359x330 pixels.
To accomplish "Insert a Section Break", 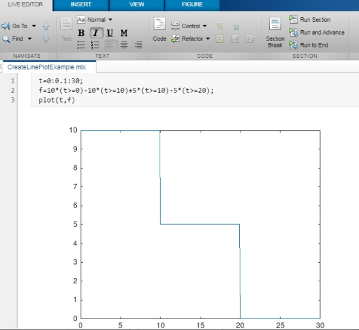I will click(x=275, y=33).
